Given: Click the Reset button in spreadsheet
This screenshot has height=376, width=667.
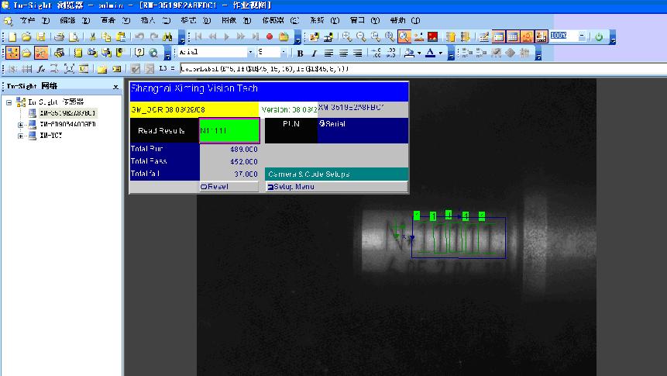Looking at the screenshot, I should click(215, 187).
